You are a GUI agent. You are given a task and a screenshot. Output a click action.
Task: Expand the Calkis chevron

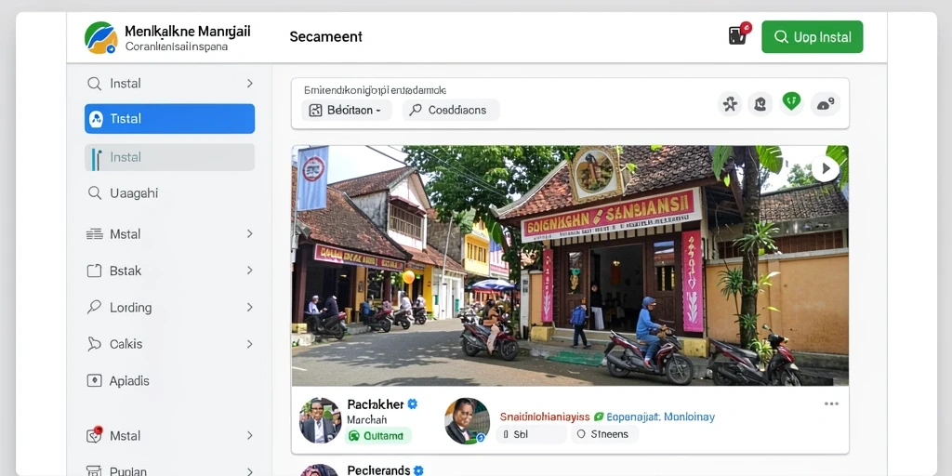coord(249,344)
